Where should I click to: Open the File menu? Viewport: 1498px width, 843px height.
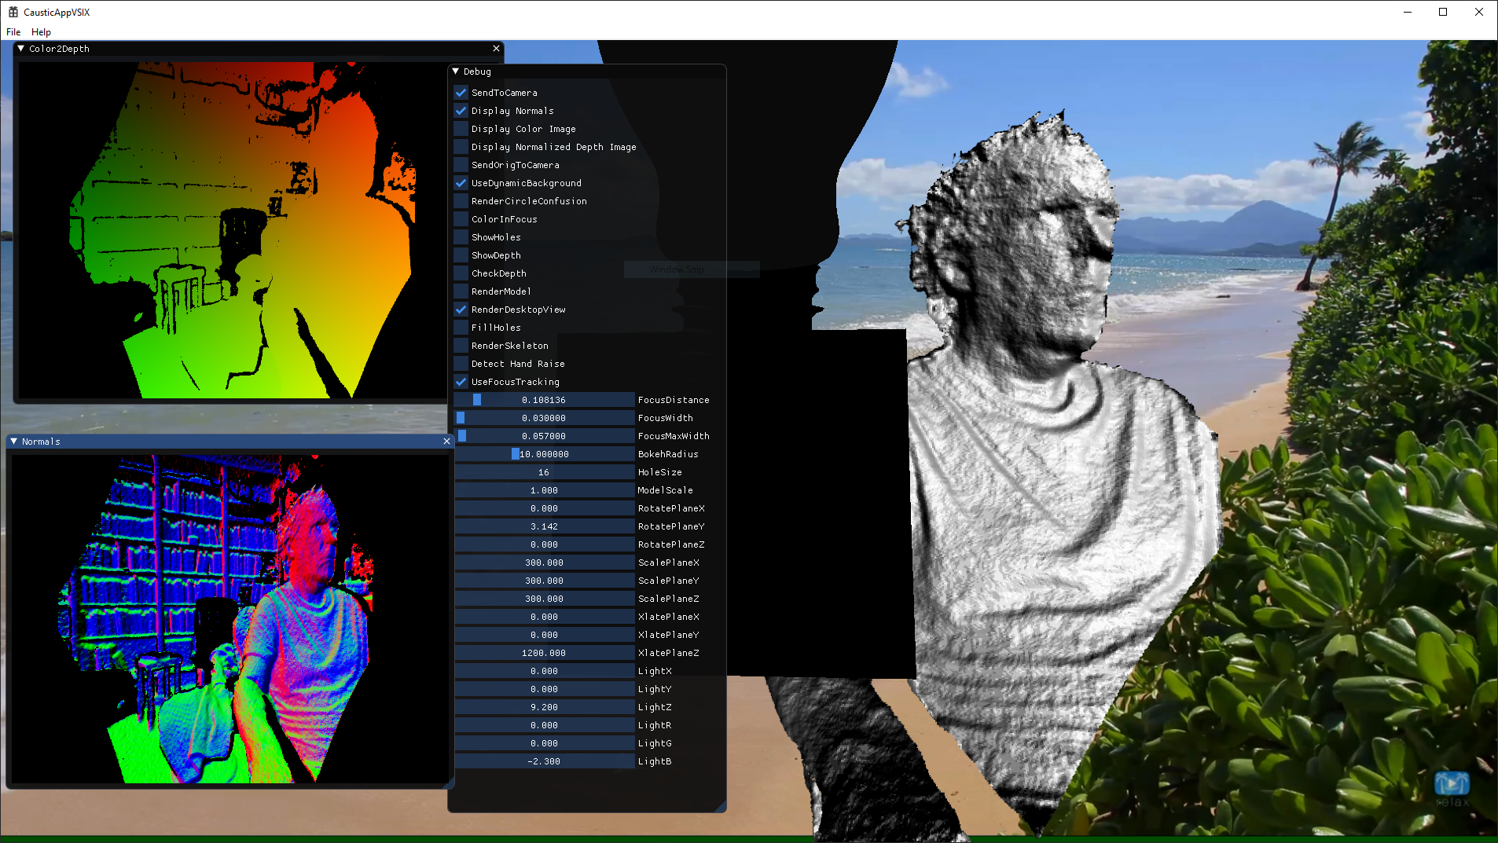[x=13, y=32]
